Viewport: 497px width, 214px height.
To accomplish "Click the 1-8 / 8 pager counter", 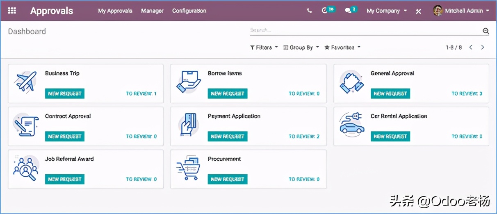I will [x=454, y=48].
